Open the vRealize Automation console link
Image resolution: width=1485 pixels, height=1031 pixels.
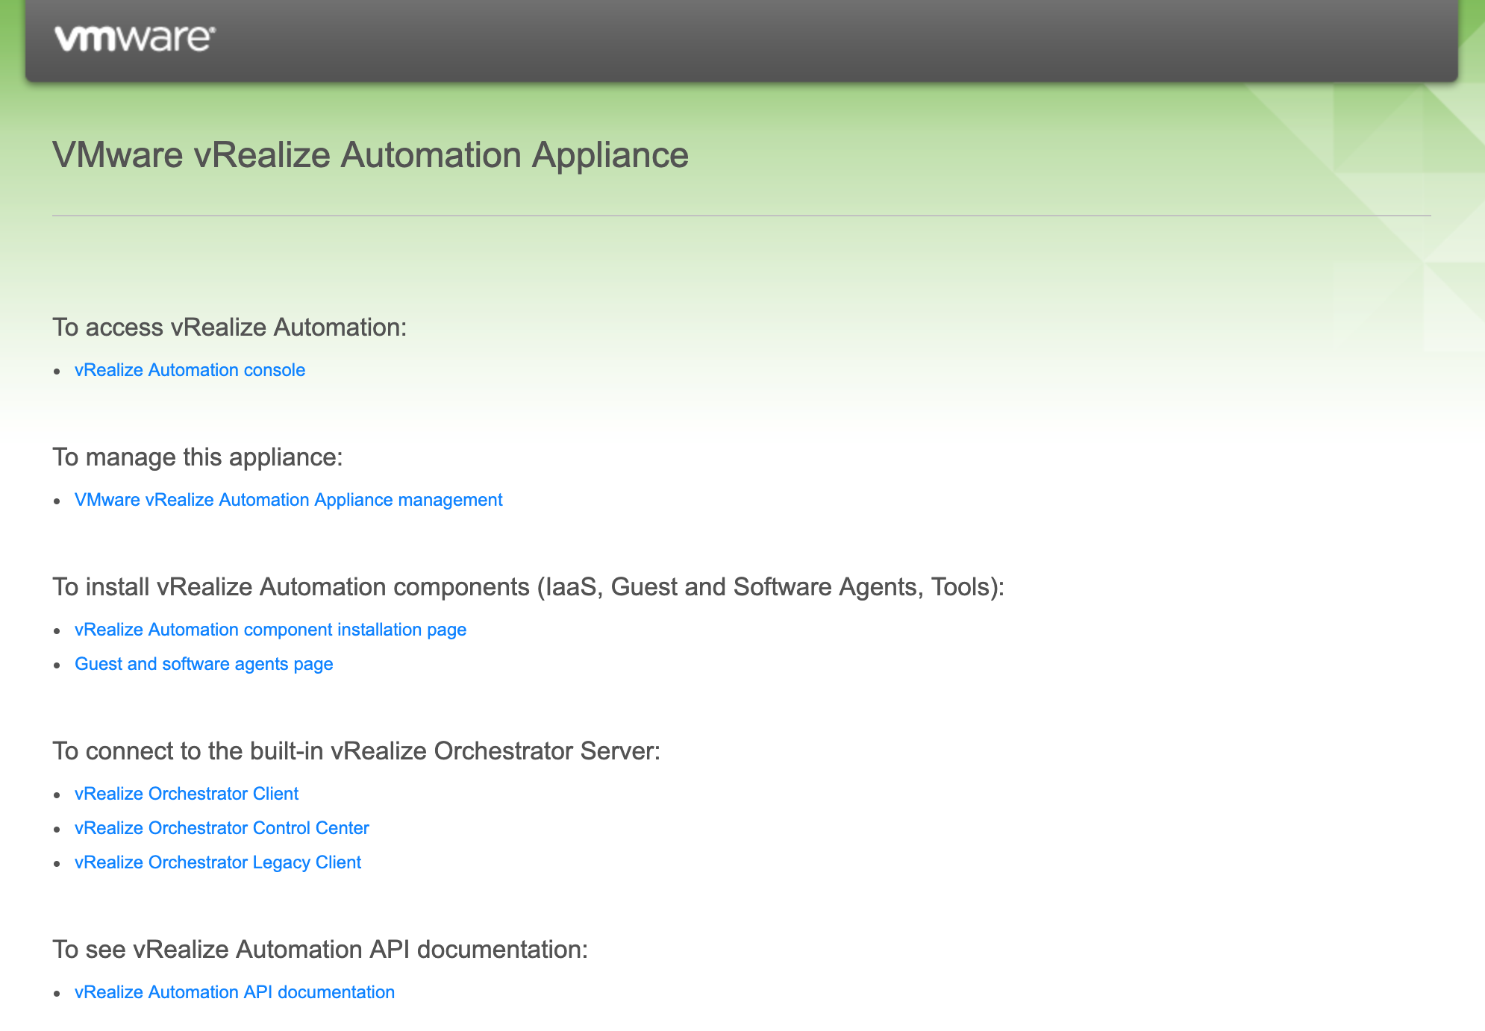190,370
